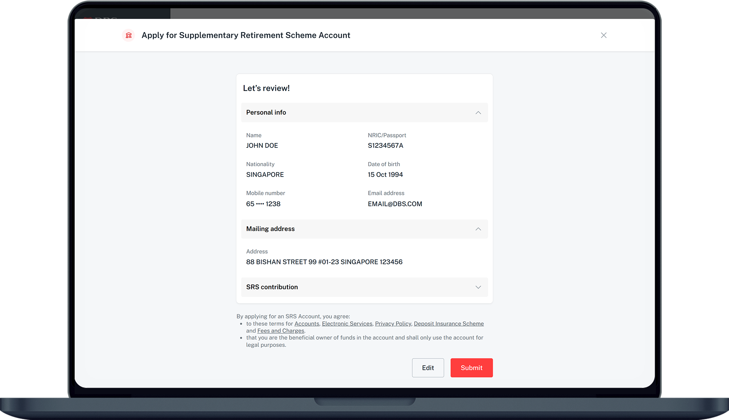Open the Deposit Insurance Scheme link

click(448, 324)
